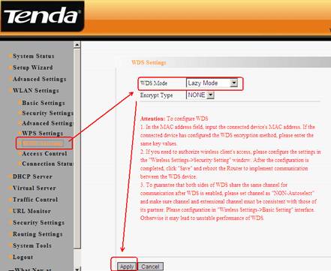This screenshot has width=331, height=271.
Task: Open the Encrypt Type dropdown
Action: 200,95
